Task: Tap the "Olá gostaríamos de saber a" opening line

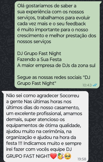Action: click(47, 6)
